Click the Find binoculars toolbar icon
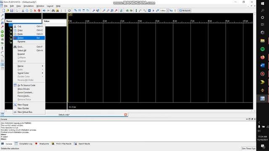Viewport: 269px width, 151px height. 53,10
